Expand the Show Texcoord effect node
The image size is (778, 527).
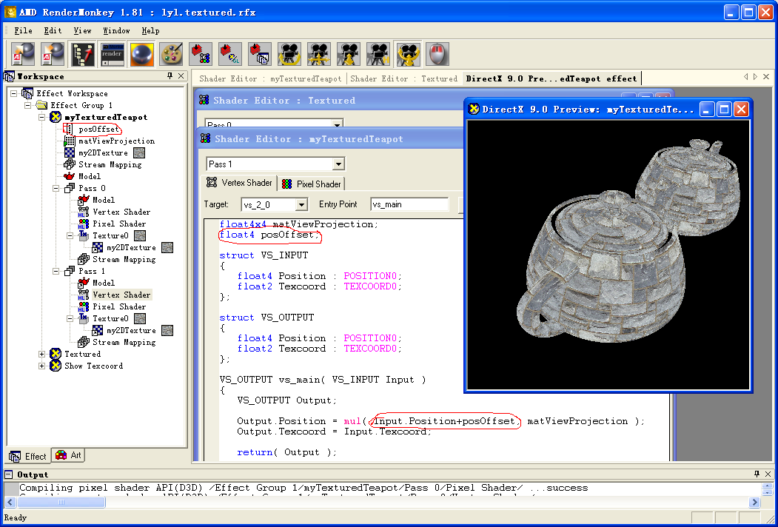pyautogui.click(x=41, y=366)
